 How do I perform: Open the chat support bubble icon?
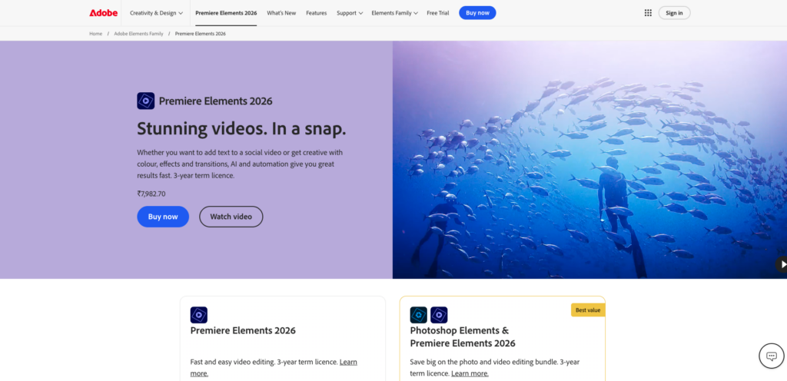pos(771,356)
